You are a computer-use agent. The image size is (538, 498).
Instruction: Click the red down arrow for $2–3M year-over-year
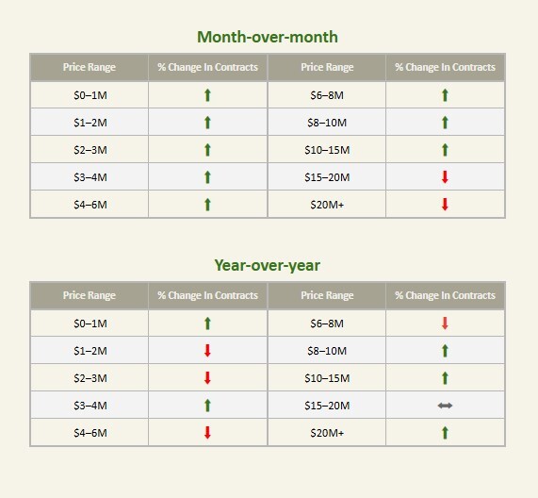(x=207, y=378)
